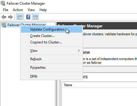137x106 pixels.
Task: Open the View menu in menu bar
Action: 31,10
